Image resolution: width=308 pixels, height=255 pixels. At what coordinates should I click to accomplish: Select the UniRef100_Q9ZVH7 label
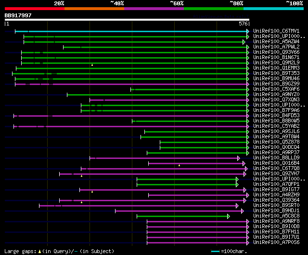coord(276,174)
